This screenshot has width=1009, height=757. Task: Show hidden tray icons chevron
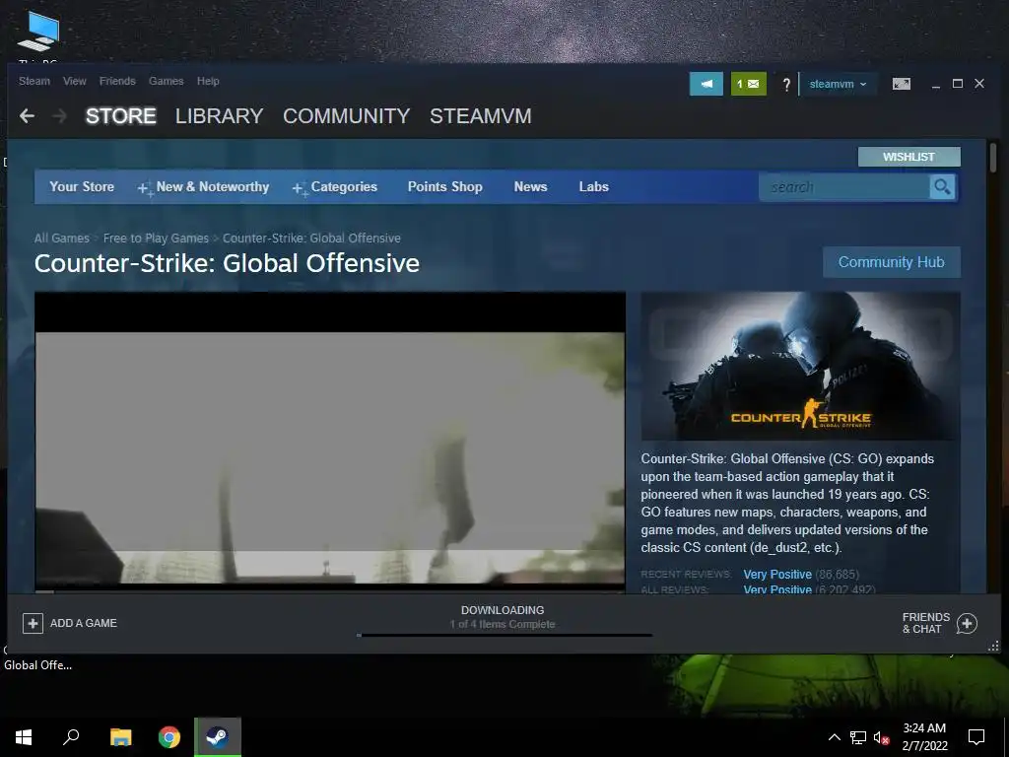(834, 737)
